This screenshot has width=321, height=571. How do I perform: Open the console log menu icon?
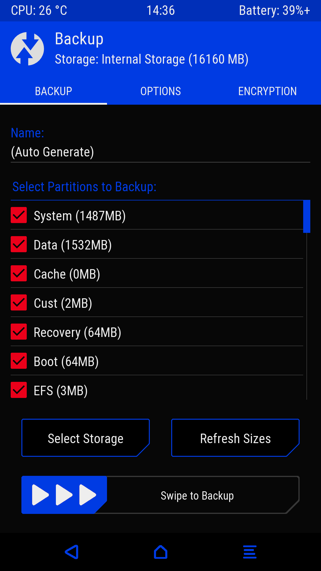250,552
